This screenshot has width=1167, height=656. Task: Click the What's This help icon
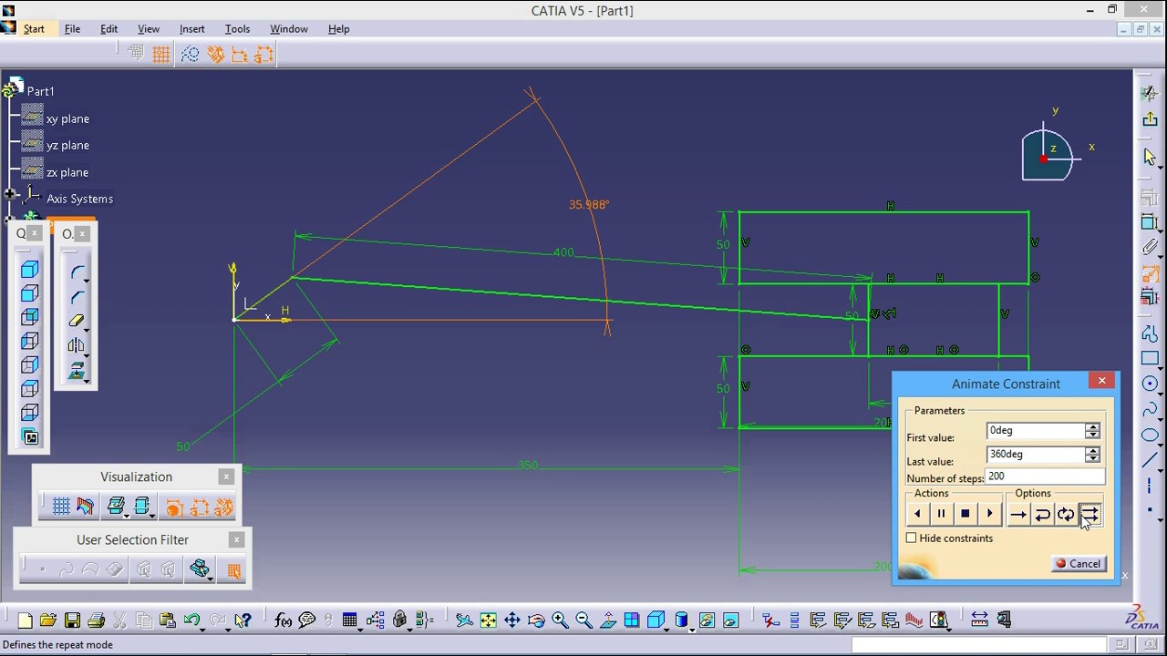[243, 620]
